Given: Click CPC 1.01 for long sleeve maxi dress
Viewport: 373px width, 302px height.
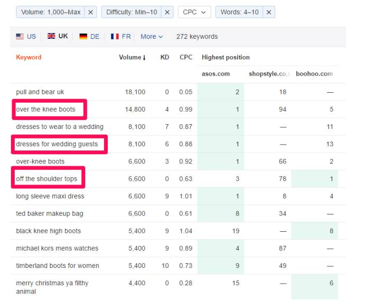Looking at the screenshot, I should pyautogui.click(x=186, y=196).
